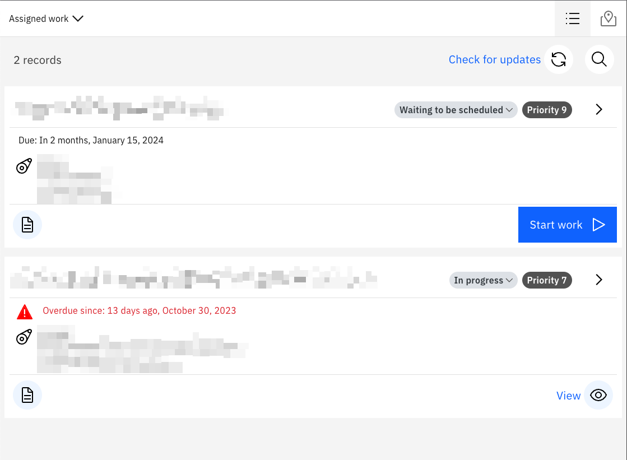Click the Check for updates link
Screen dimensions: 627x460
tap(494, 59)
